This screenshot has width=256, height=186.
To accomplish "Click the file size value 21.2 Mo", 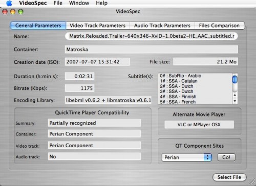I will point(205,61).
